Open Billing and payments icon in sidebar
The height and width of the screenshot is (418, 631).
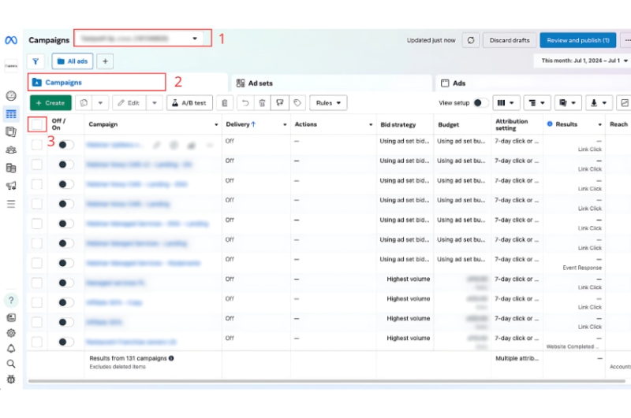pos(11,168)
